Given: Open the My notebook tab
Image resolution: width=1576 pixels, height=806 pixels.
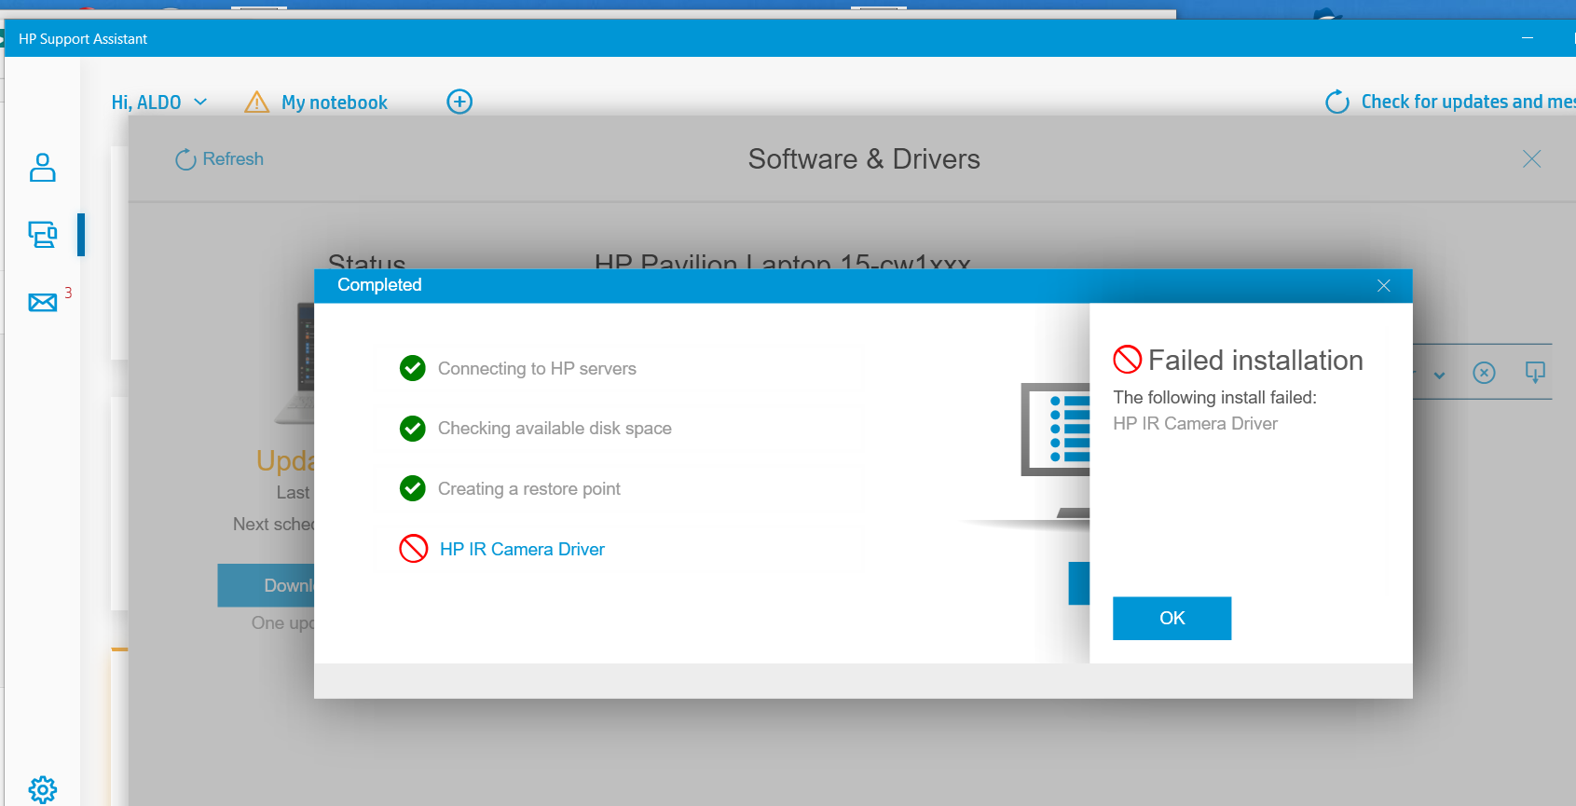Looking at the screenshot, I should 335,102.
